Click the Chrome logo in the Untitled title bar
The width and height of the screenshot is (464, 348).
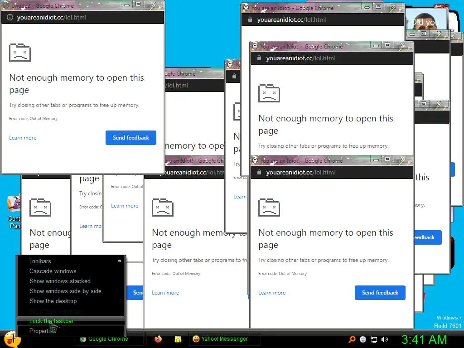[x=5, y=5]
